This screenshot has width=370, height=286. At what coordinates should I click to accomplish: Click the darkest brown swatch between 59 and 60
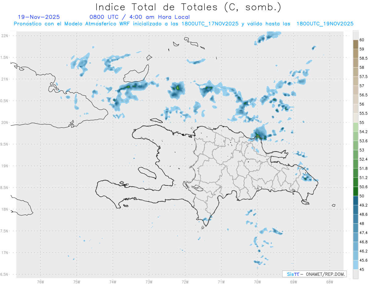[356, 44]
